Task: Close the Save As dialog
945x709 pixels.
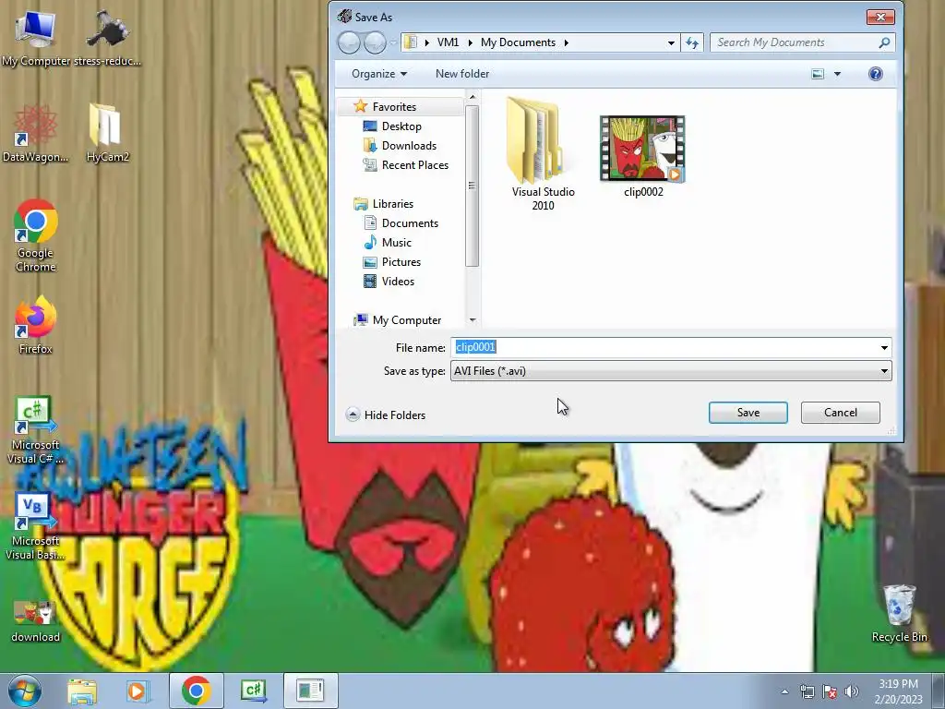Action: (879, 17)
